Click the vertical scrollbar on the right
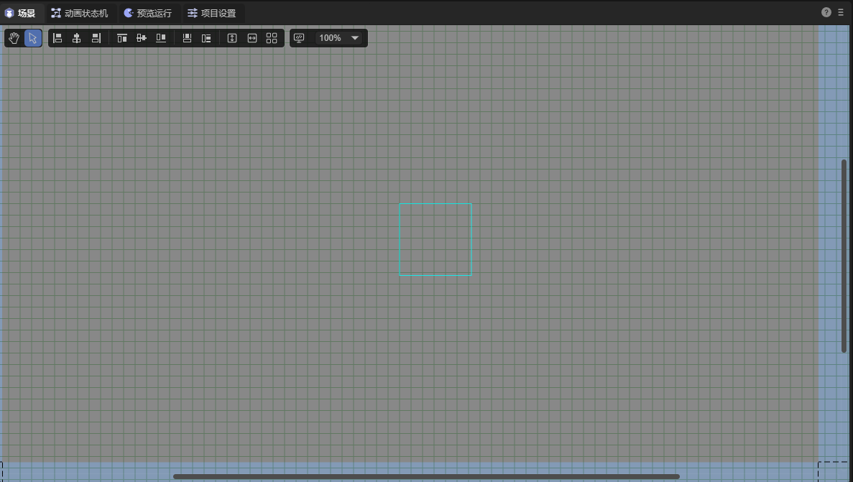This screenshot has height=482, width=853. (x=844, y=255)
